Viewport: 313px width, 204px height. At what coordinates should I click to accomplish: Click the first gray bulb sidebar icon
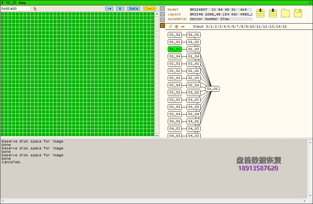[x=162, y=14]
